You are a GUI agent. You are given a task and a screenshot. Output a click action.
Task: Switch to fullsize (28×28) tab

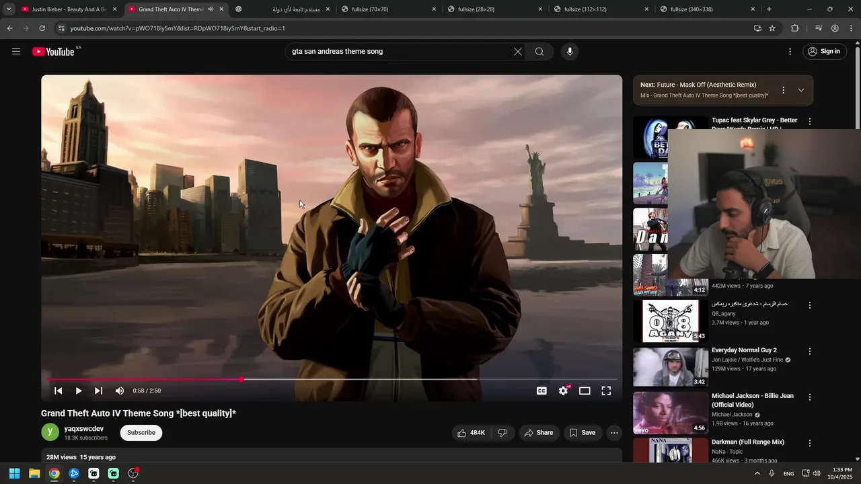click(x=495, y=9)
